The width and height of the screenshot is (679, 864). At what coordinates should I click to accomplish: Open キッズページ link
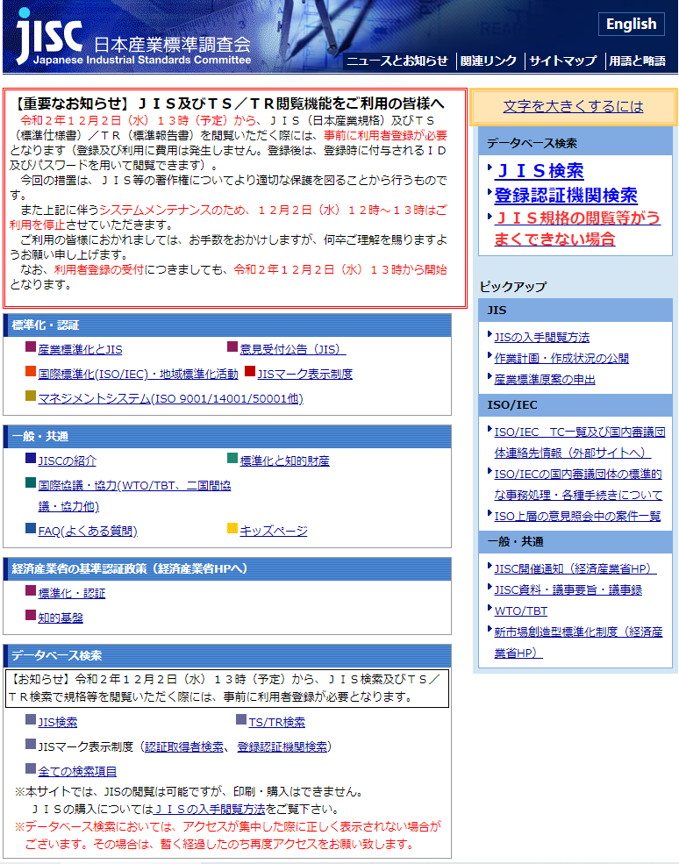pos(274,531)
